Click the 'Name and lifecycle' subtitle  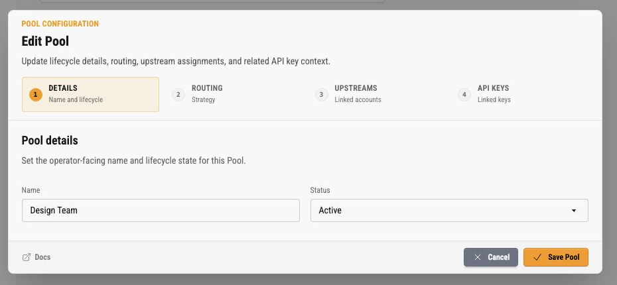tap(76, 100)
